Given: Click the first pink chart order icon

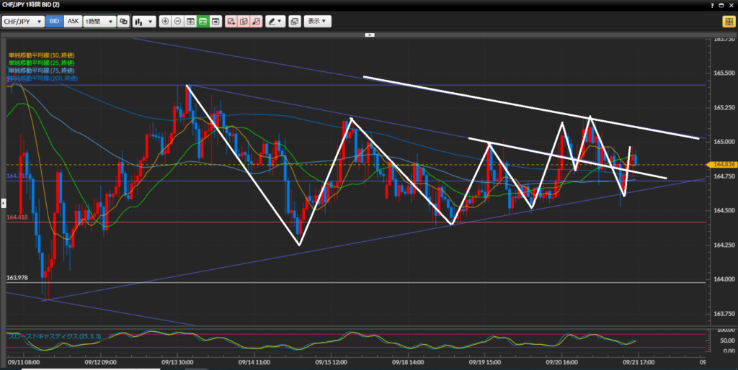Looking at the screenshot, I should tap(231, 22).
